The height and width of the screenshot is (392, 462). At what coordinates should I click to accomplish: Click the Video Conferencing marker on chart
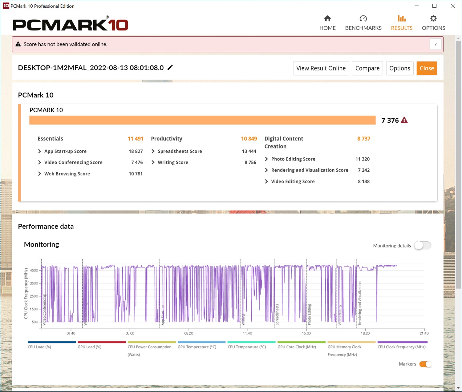(44, 310)
